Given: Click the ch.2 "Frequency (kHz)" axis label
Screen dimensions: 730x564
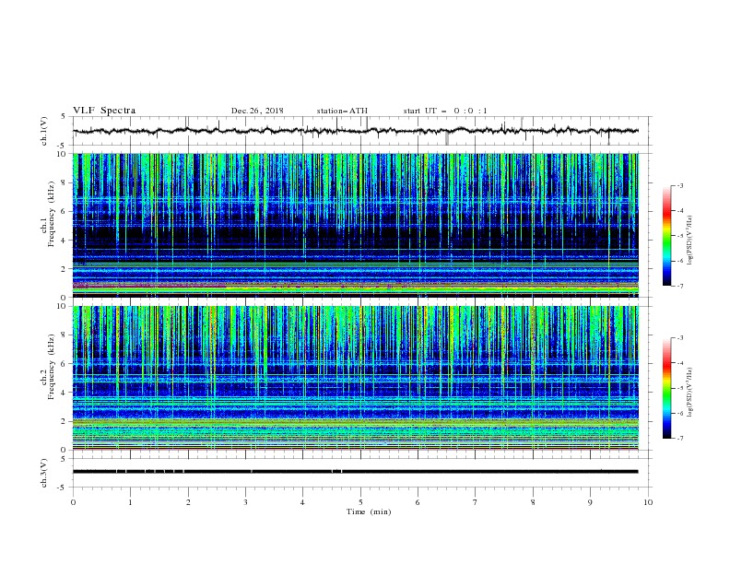Looking at the screenshot, I should point(51,366).
